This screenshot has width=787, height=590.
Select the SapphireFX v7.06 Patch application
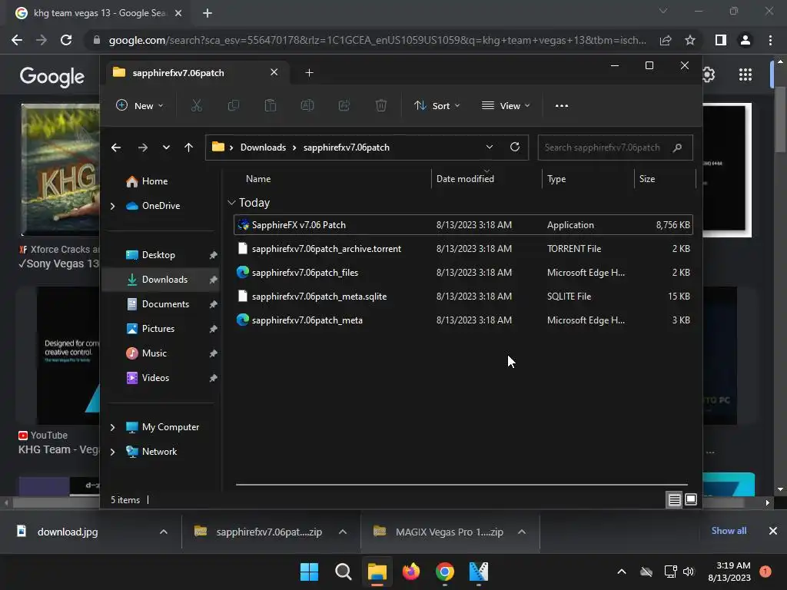[x=463, y=225]
